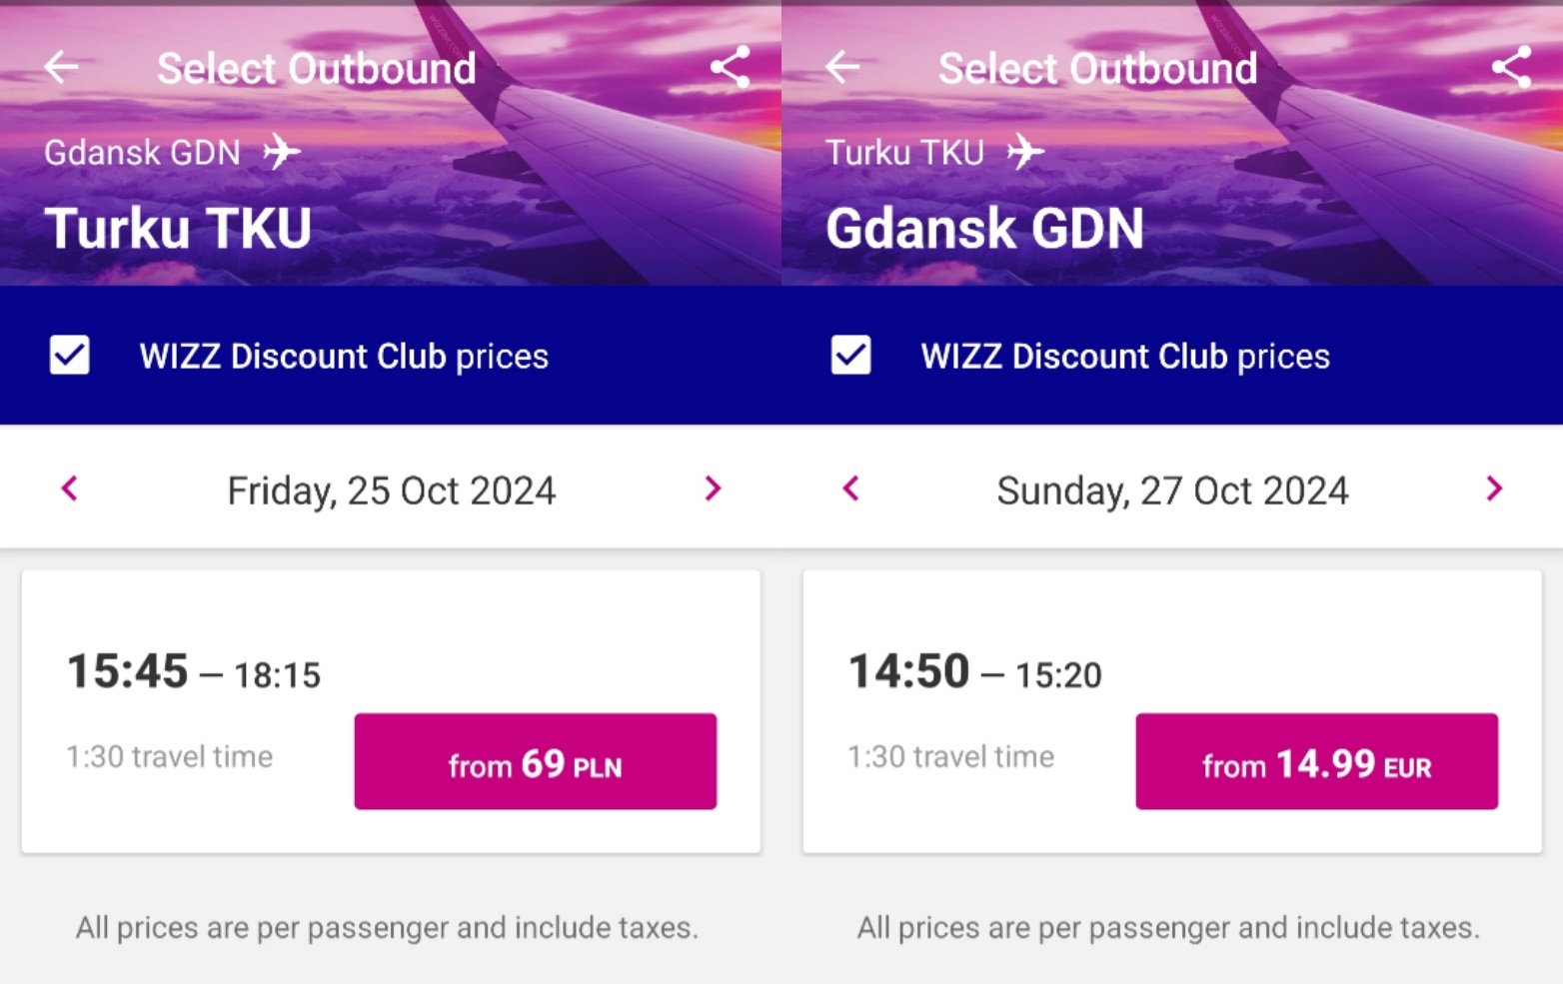Screen dimensions: 1563x984
Task: Tap the Gdansk GDN destination title
Action: pos(984,228)
